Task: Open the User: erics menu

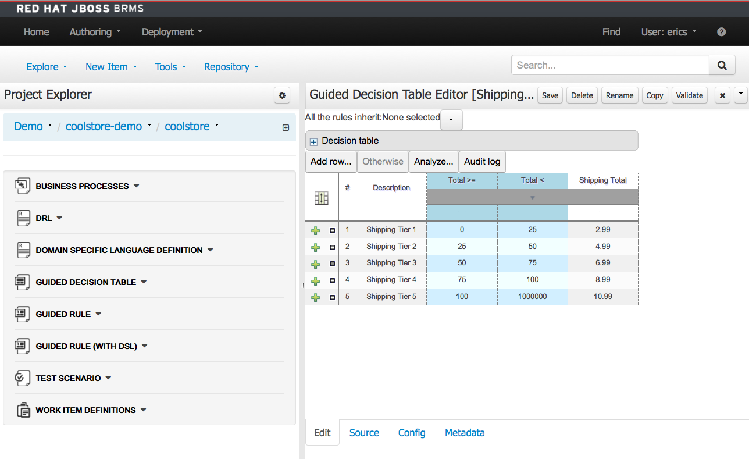Action: pyautogui.click(x=668, y=32)
